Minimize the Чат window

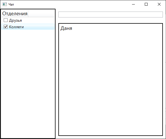point(133,4)
